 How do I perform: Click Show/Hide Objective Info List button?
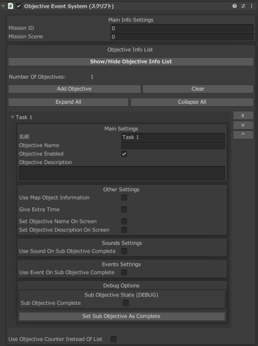pos(131,61)
